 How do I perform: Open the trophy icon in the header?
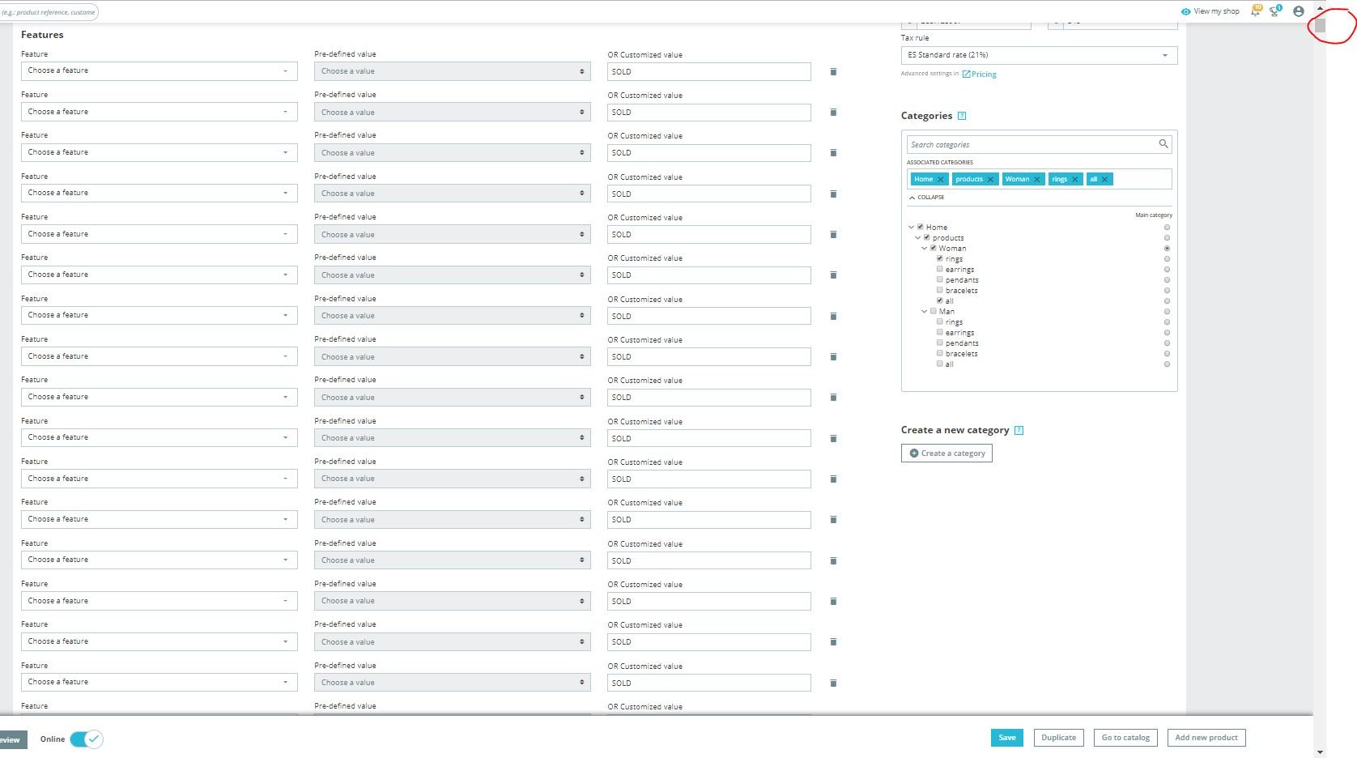coord(1275,11)
